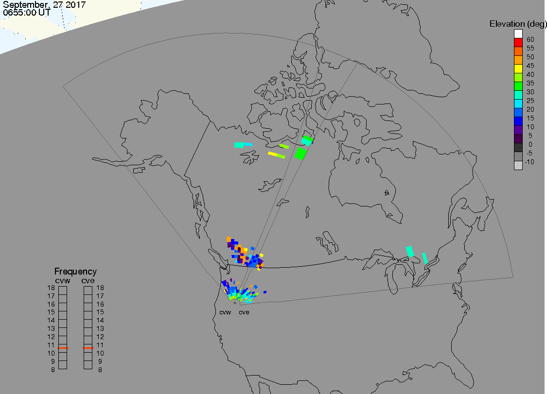This screenshot has height=394, width=547.
Task: Click the '-10' label in the elevation legend
Action: point(529,162)
